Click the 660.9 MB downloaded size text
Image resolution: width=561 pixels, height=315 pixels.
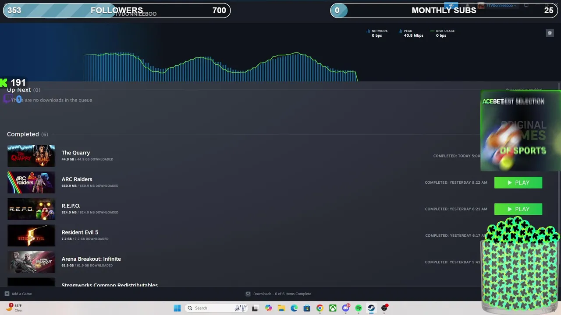click(90, 186)
